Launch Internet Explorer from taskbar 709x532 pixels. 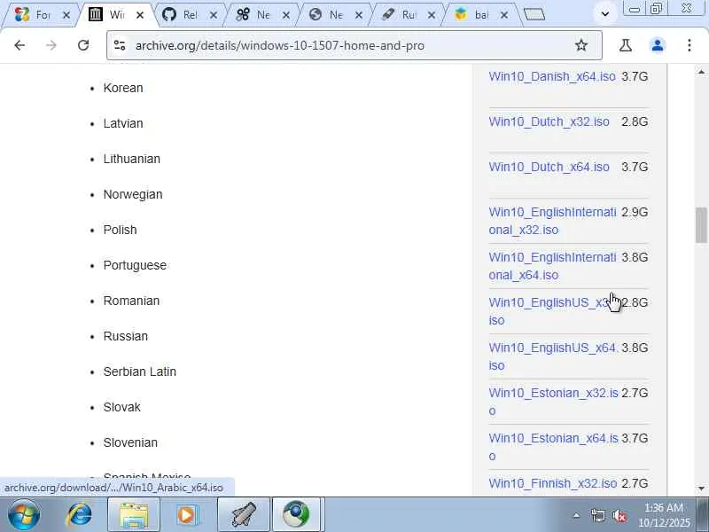(80, 515)
